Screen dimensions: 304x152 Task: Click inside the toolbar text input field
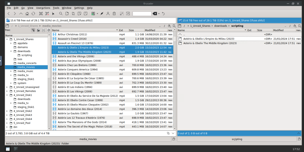click(142, 14)
